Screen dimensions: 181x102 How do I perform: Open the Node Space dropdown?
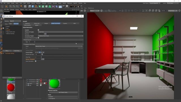(155, 3)
